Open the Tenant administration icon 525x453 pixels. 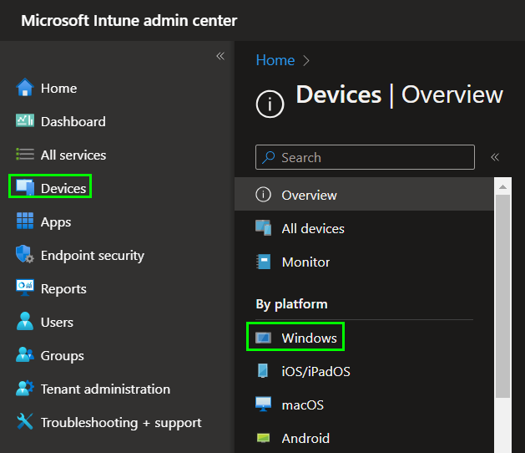coord(25,389)
